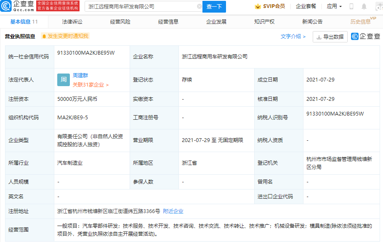Open 附近企业 near the registered address
Screen dimensions: 383x242
pos(174,211)
